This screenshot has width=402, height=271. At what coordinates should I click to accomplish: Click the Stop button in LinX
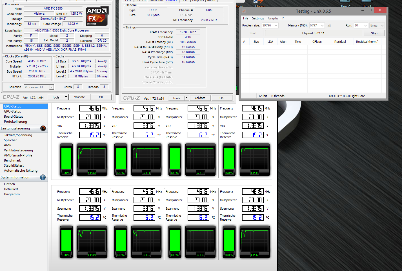click(374, 33)
